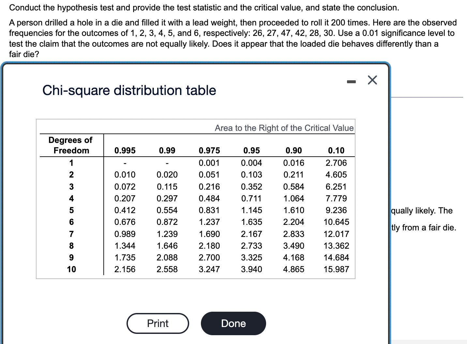Click the value 9.236 in the table
This screenshot has width=467, height=344.
(x=336, y=210)
